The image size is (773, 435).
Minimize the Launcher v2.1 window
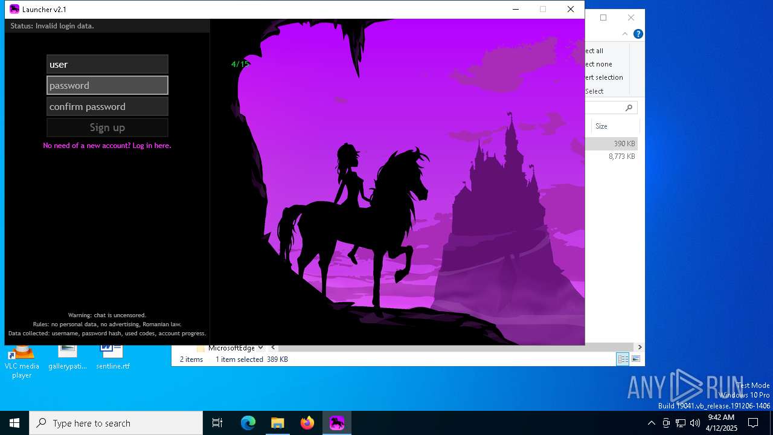[x=516, y=9]
